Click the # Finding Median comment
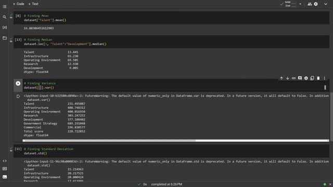Screen dimensions: 333x187 [38, 39]
